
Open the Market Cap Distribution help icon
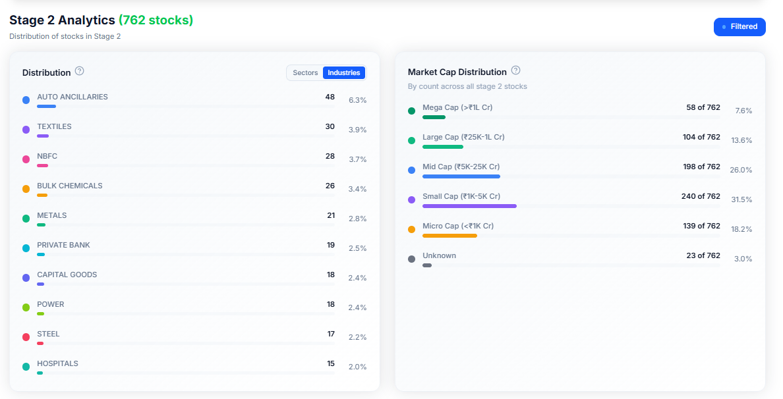516,70
